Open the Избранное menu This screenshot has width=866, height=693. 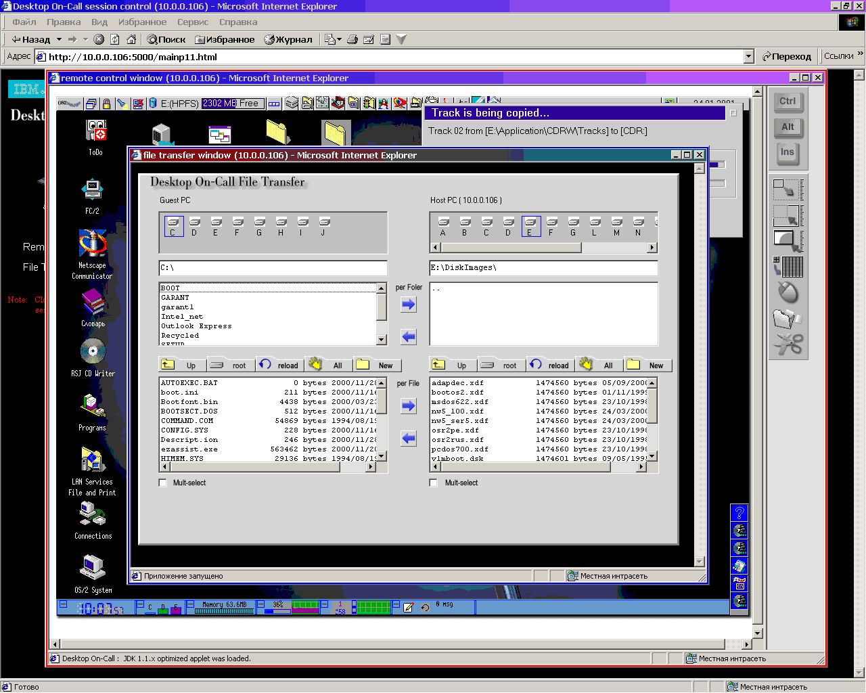click(142, 22)
